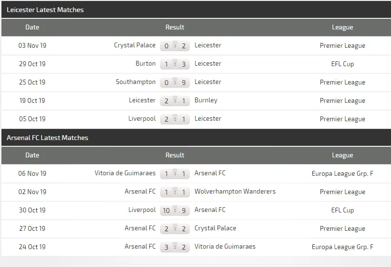The height and width of the screenshot is (267, 391).
Task: Select the 3:2 Arsenal vs Vitoria score
Action: pos(175,247)
